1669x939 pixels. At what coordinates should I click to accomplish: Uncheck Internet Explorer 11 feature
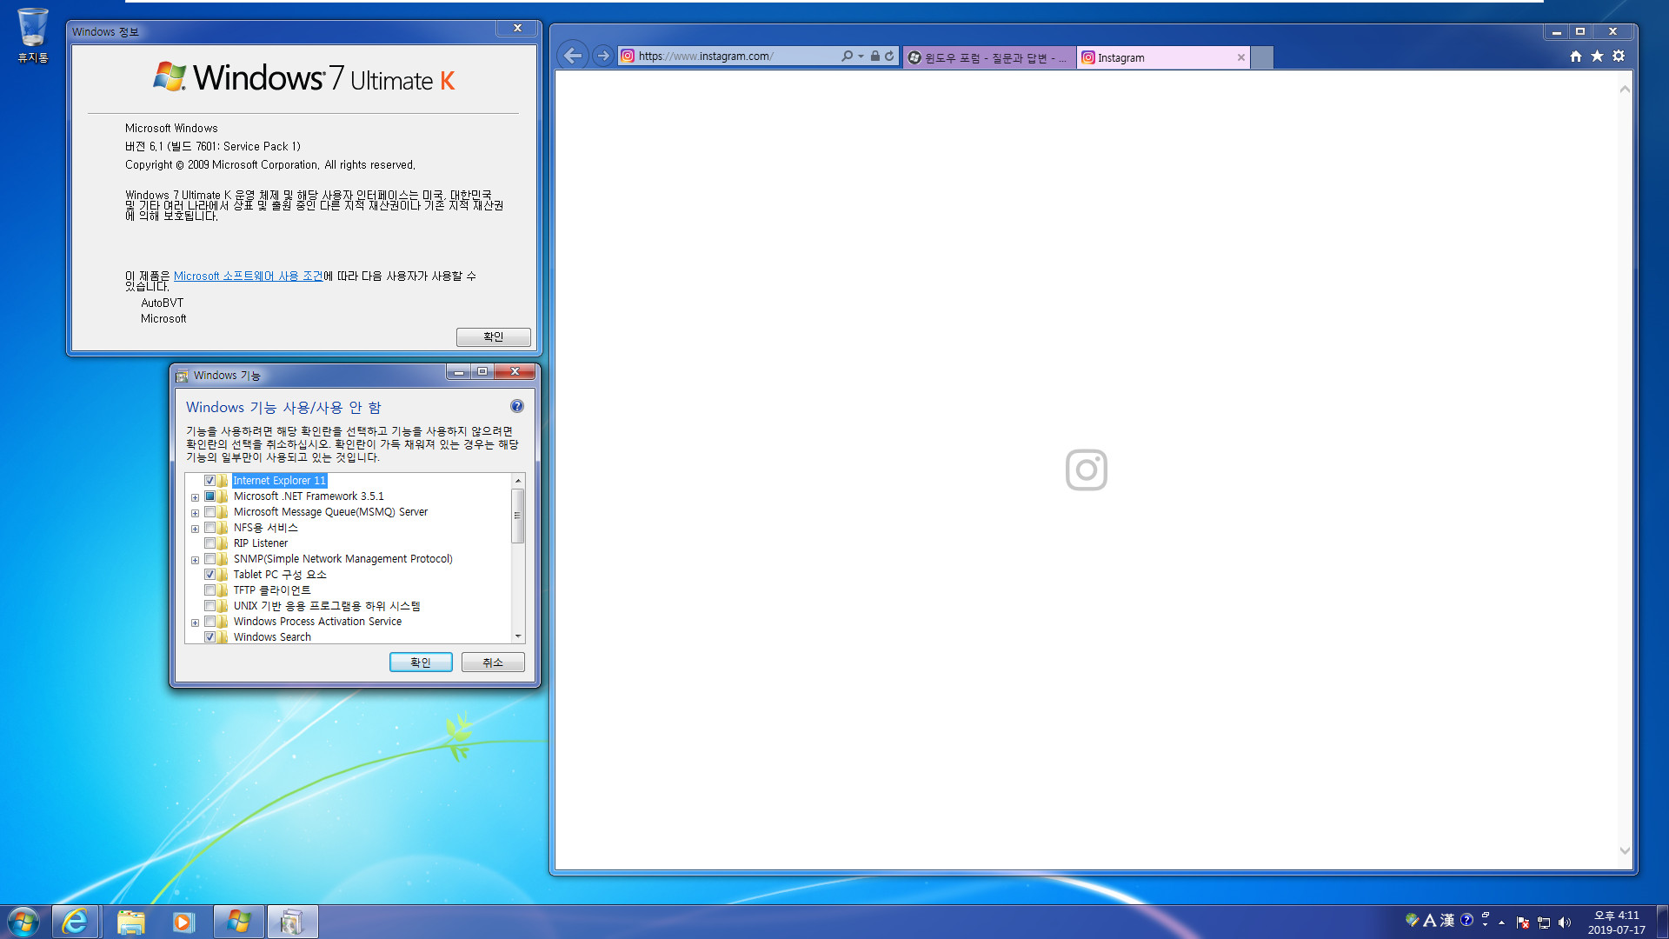pos(209,481)
